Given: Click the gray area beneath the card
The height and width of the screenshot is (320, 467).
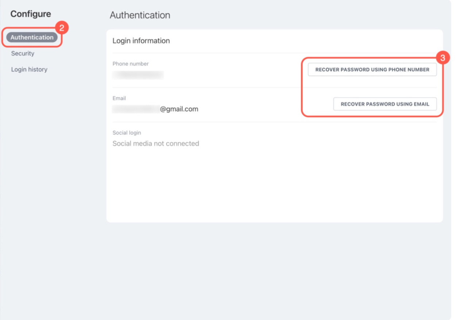Looking at the screenshot, I should coord(274,270).
